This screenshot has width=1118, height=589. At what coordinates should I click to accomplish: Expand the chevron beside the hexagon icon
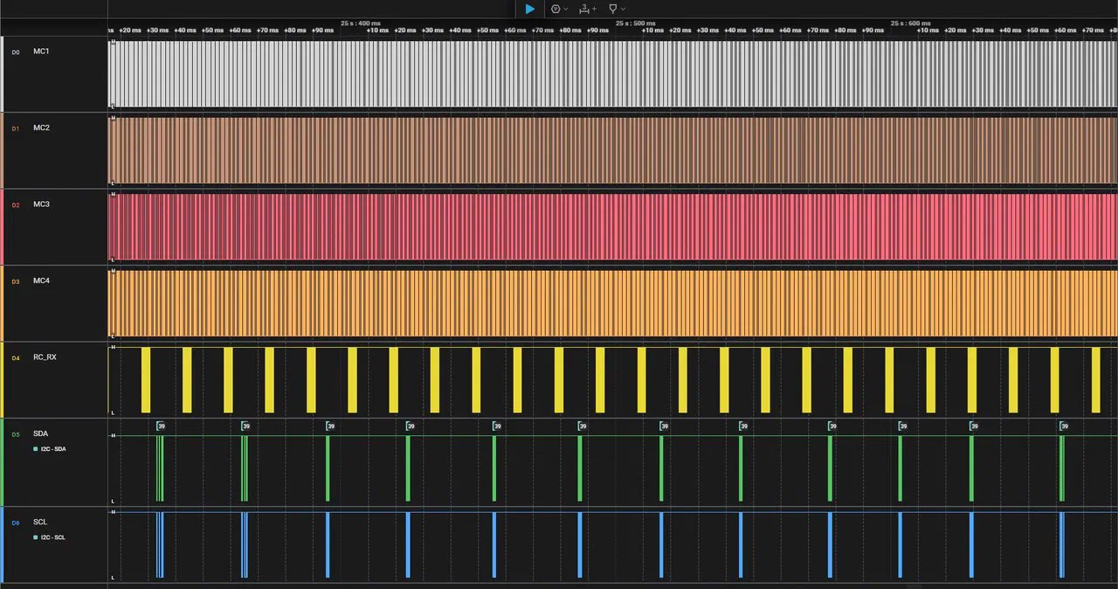click(x=566, y=9)
